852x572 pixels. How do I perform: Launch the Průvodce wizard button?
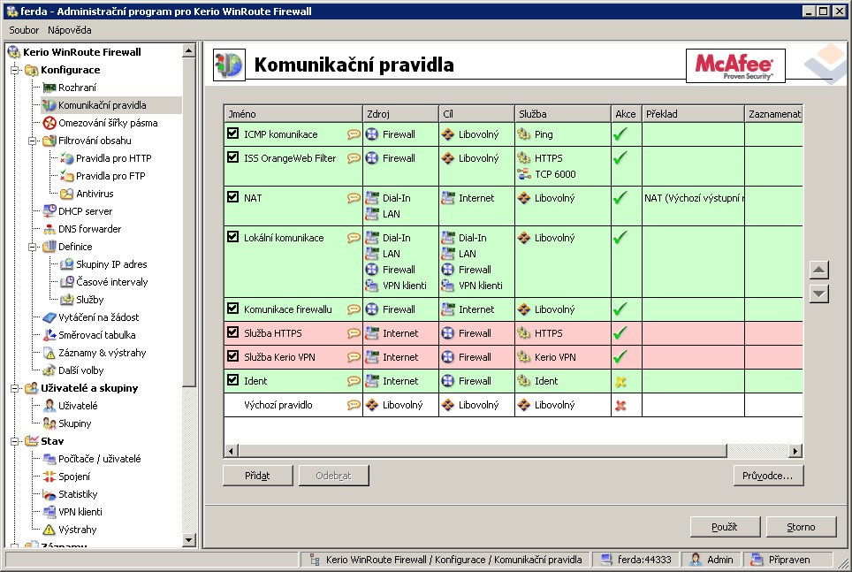click(x=768, y=476)
